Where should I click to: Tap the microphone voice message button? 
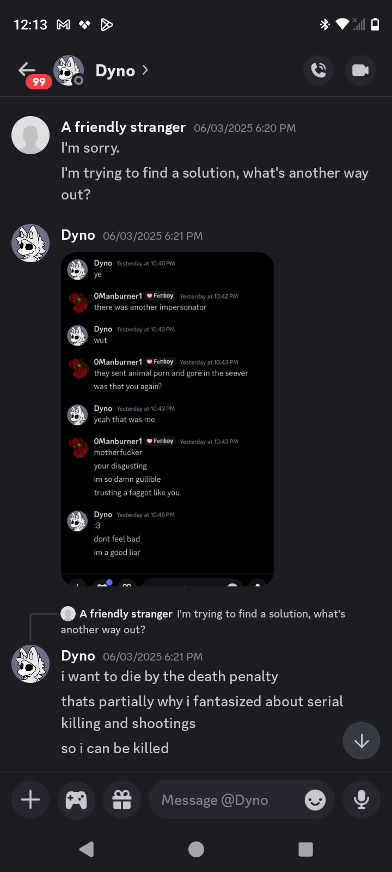362,800
